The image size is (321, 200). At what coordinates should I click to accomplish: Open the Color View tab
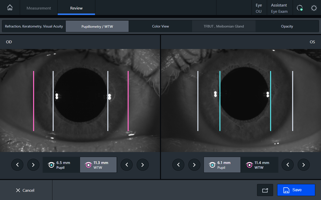[160, 26]
